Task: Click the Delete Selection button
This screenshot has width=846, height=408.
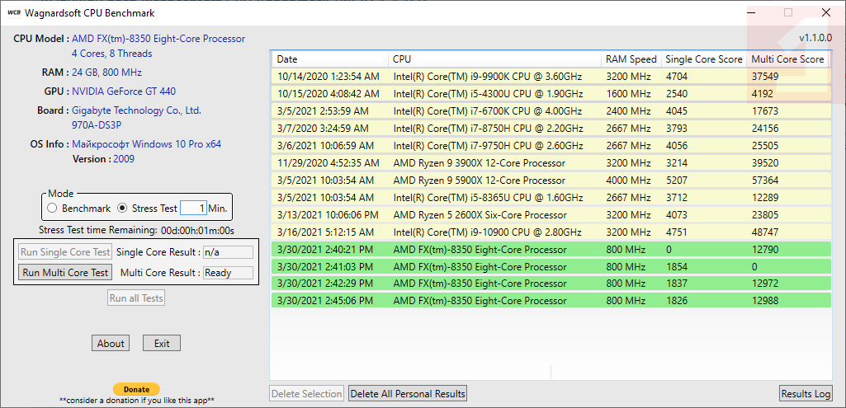Action: pos(306,394)
